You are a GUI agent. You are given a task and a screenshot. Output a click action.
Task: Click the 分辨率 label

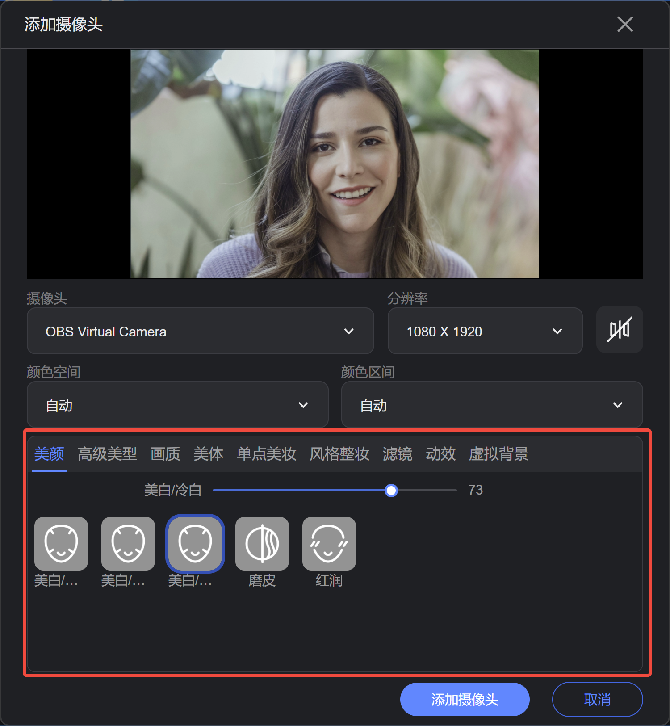pyautogui.click(x=408, y=298)
